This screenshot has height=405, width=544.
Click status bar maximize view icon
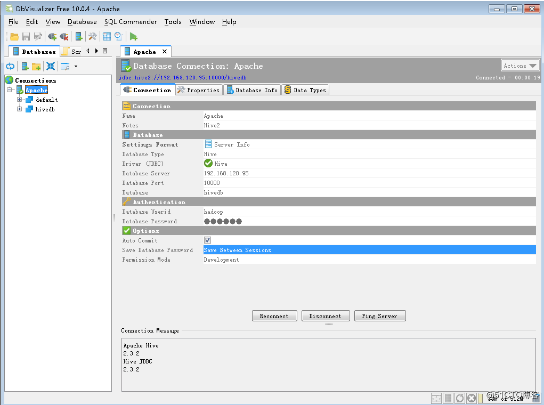click(436, 399)
